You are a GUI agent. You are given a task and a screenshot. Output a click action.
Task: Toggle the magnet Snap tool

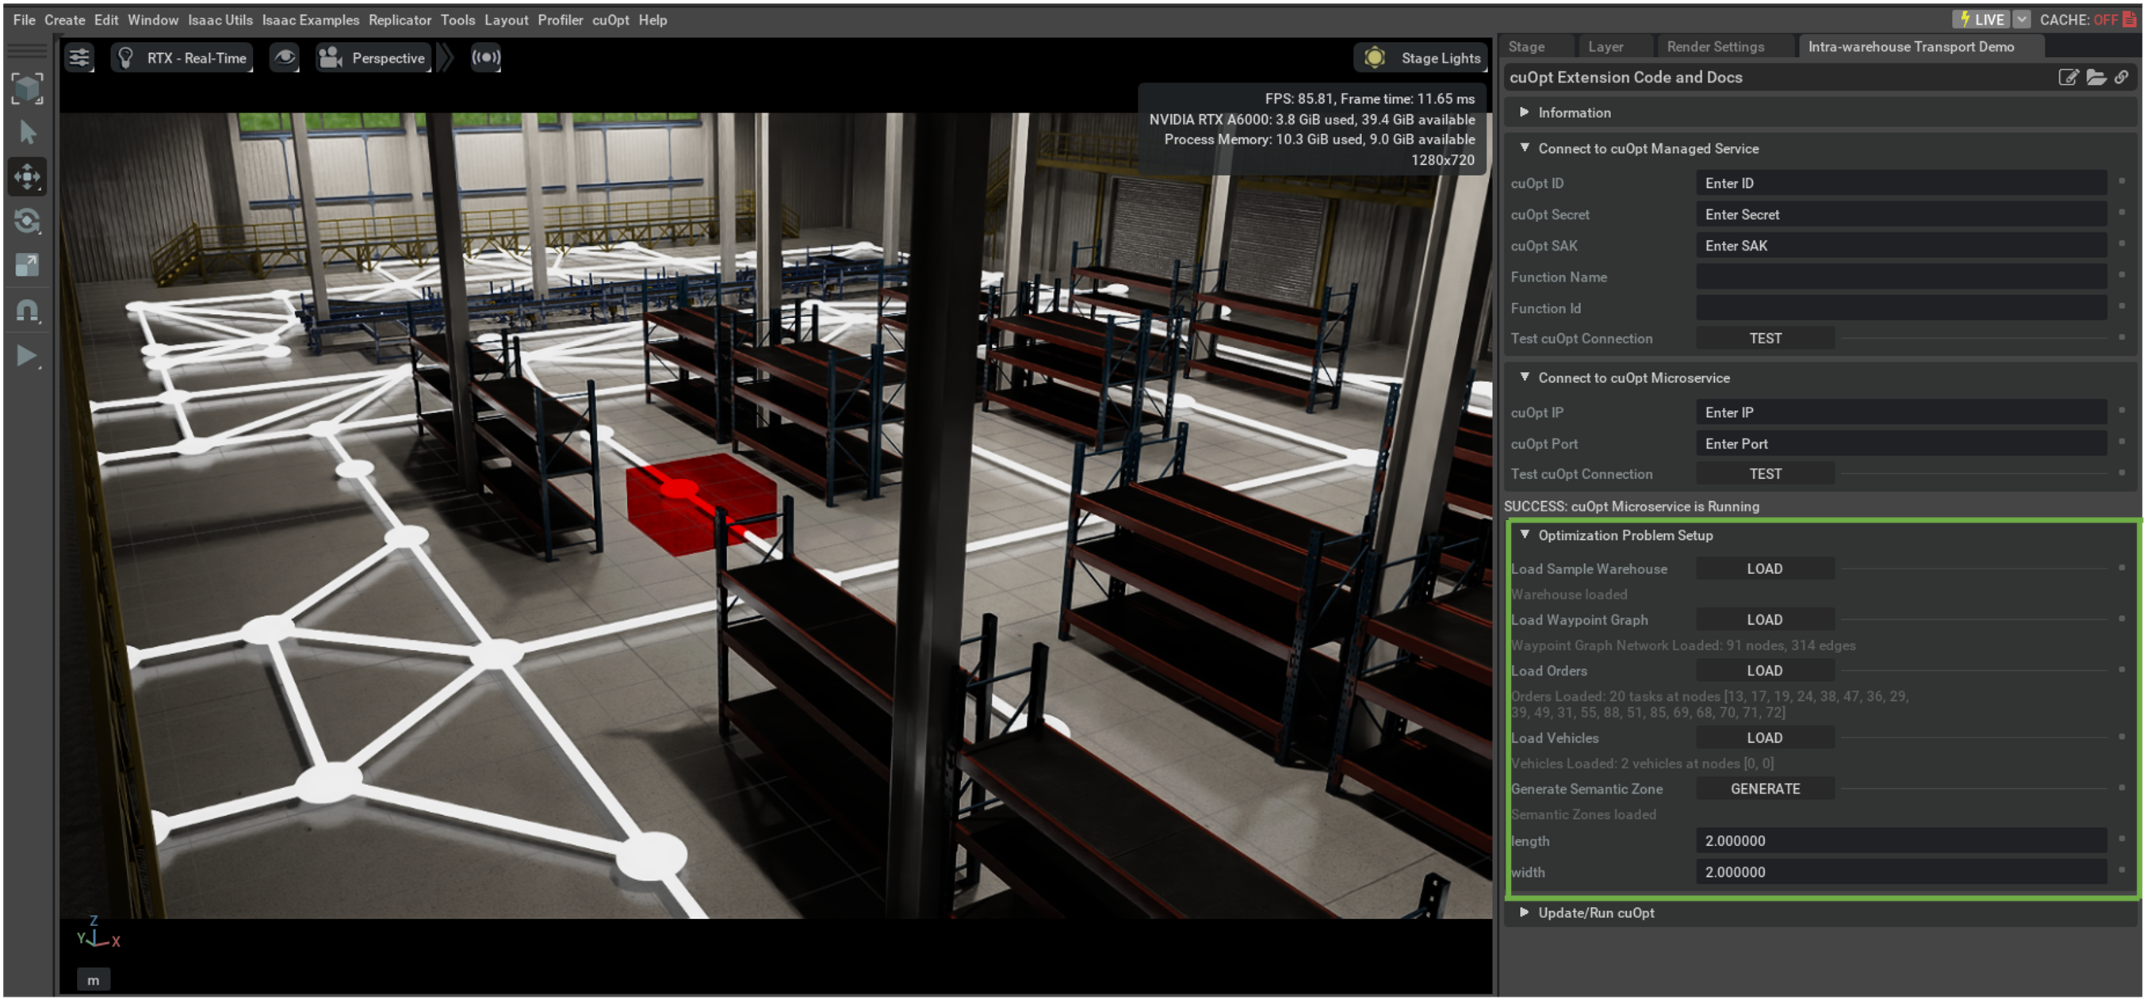28,310
